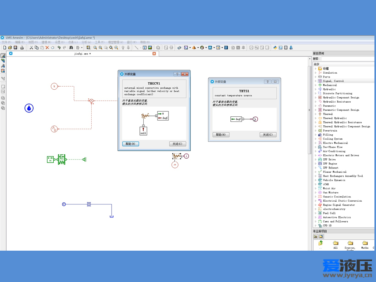Expand the Hydraulic library tree node
Viewport: 376px width, 282px height.
[x=316, y=89]
